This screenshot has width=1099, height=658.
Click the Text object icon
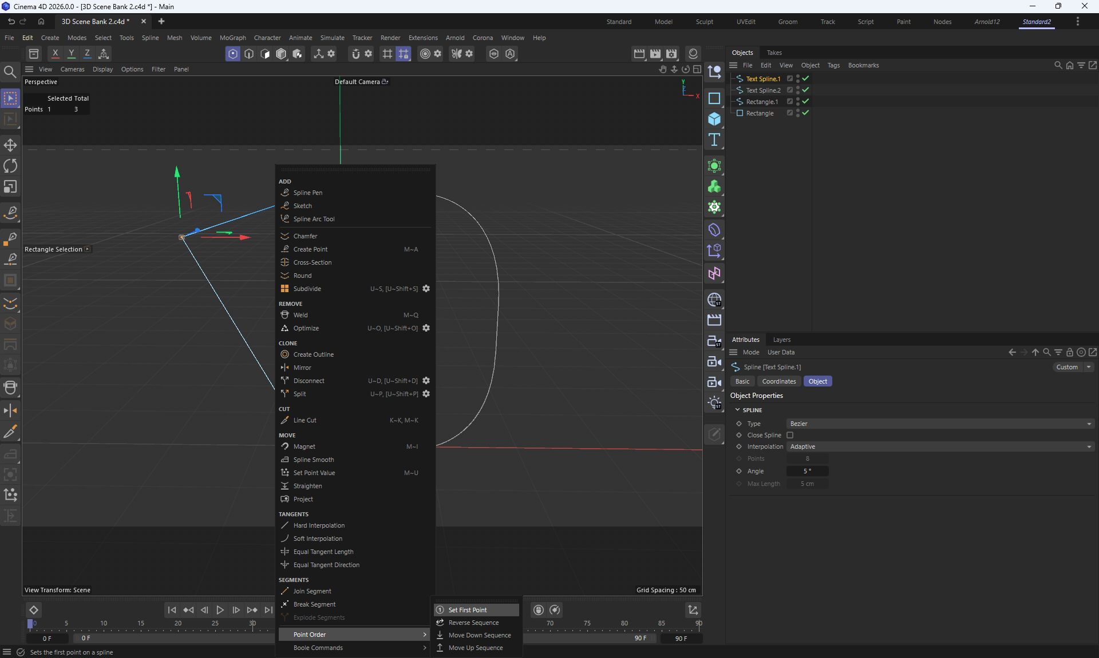(x=714, y=139)
